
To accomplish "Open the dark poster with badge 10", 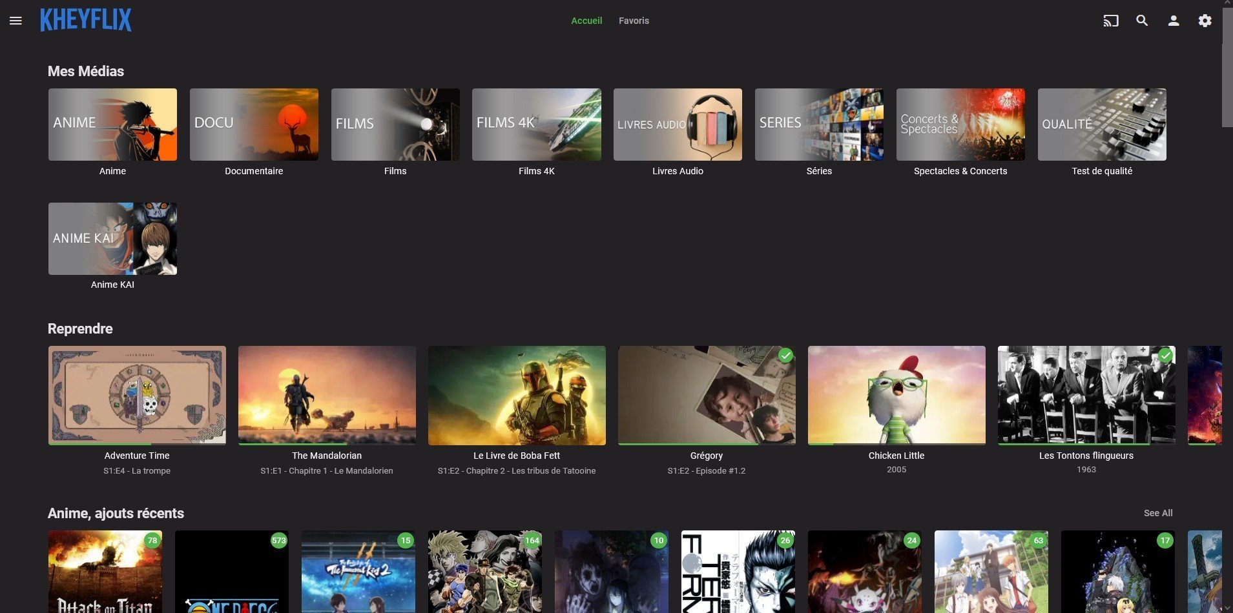I will tap(612, 572).
